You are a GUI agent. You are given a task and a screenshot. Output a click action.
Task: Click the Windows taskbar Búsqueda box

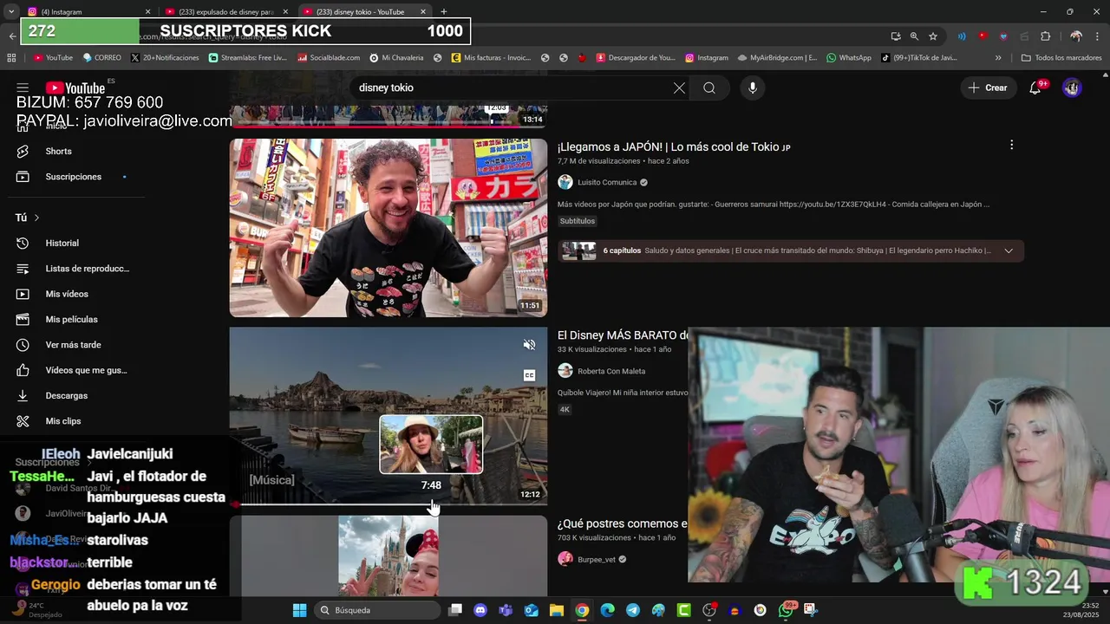tap(377, 610)
